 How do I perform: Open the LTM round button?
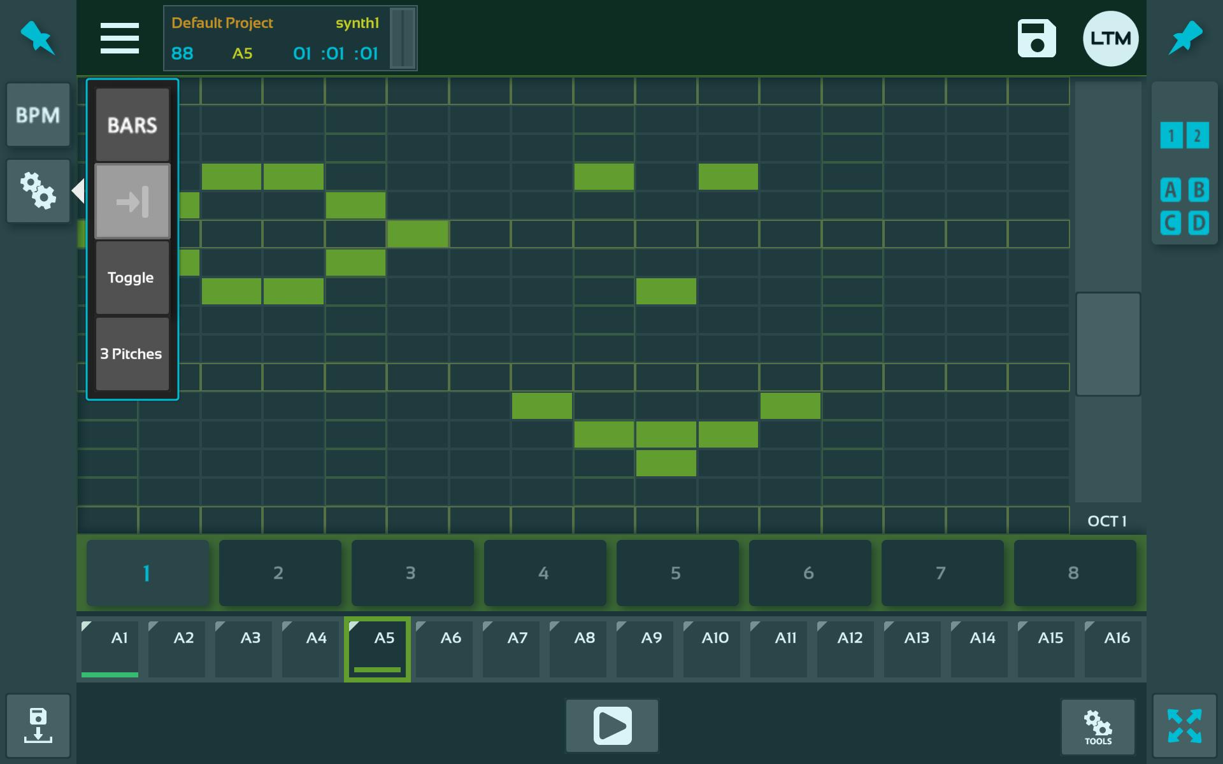click(1110, 38)
